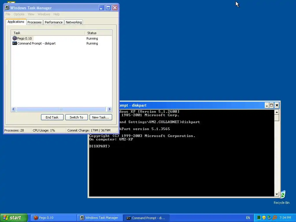
Task: Open the Options menu
Action: [19, 14]
